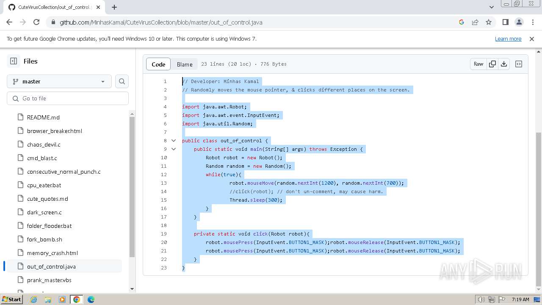Click the file tree scroll-down arrow
This screenshot has width=542, height=305.
click(132, 289)
